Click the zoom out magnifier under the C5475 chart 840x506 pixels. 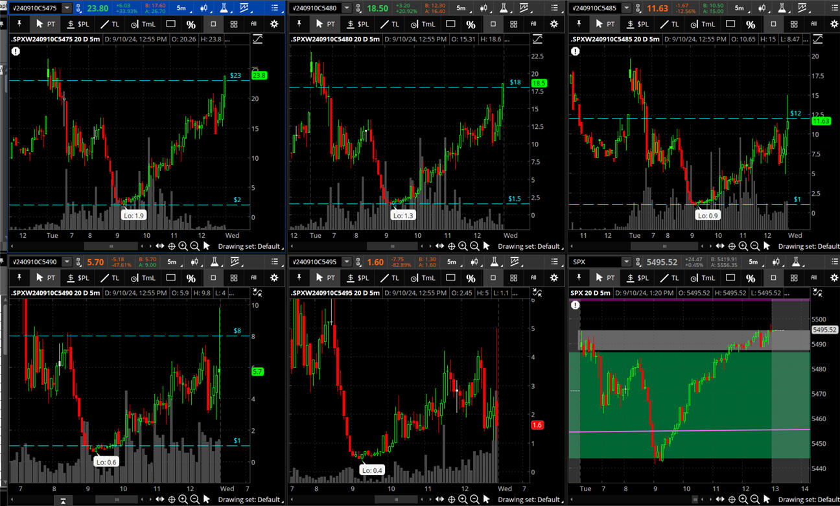pyautogui.click(x=194, y=246)
